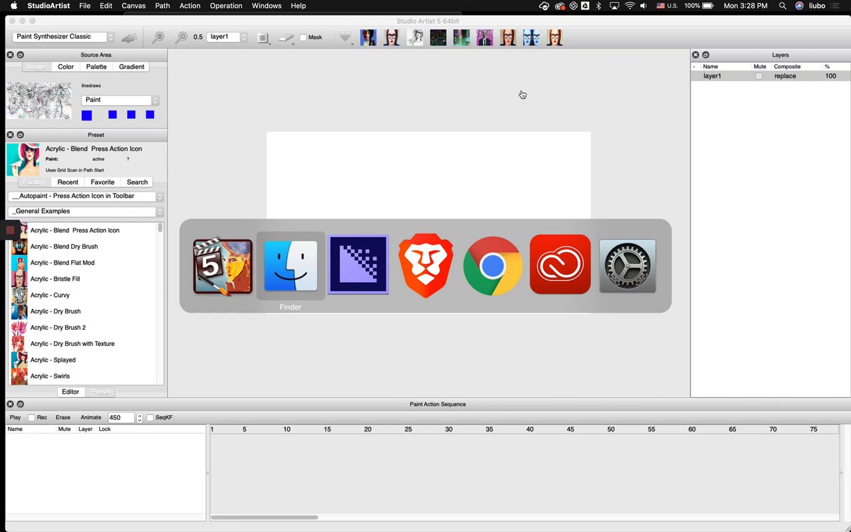This screenshot has width=851, height=532.
Task: Click the Acrylic - Swirls preset icon
Action: tap(19, 376)
